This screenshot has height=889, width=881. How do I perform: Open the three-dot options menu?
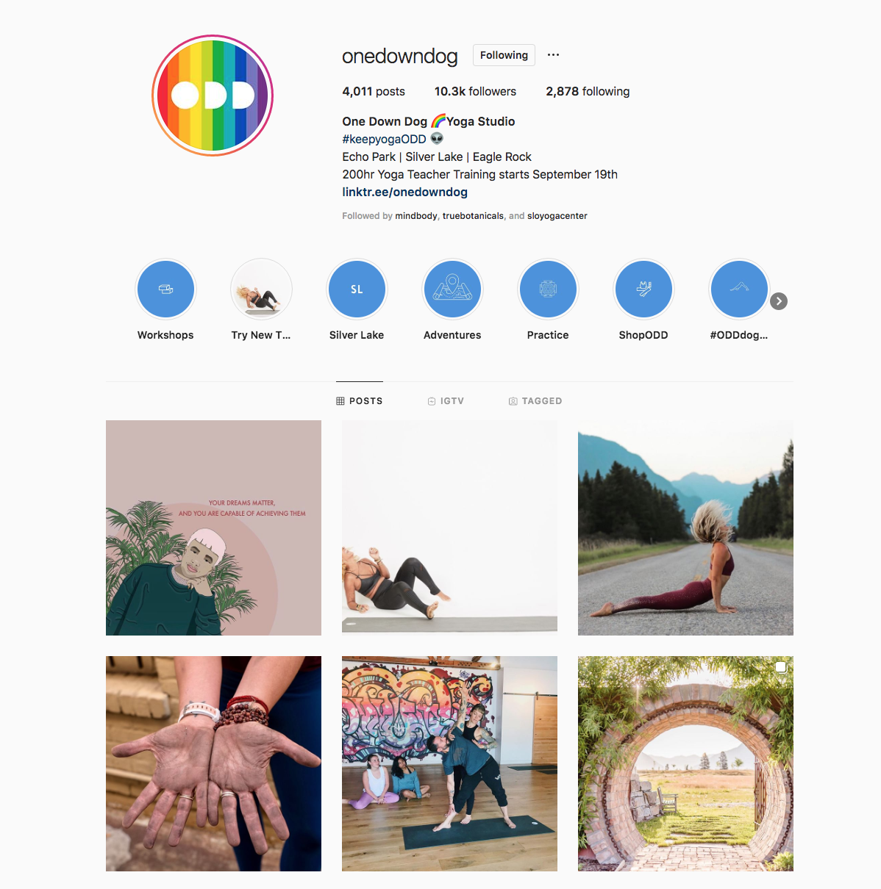(x=554, y=55)
